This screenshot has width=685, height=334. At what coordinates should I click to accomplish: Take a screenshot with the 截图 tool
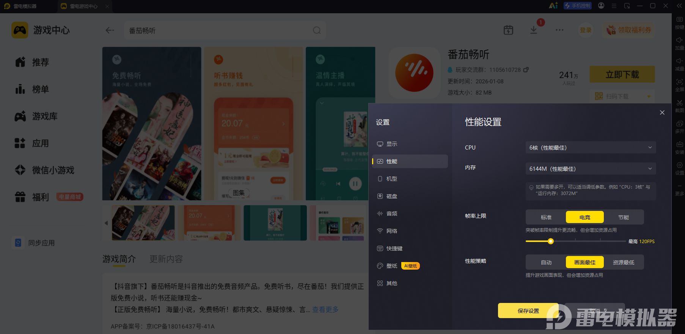coord(679,106)
